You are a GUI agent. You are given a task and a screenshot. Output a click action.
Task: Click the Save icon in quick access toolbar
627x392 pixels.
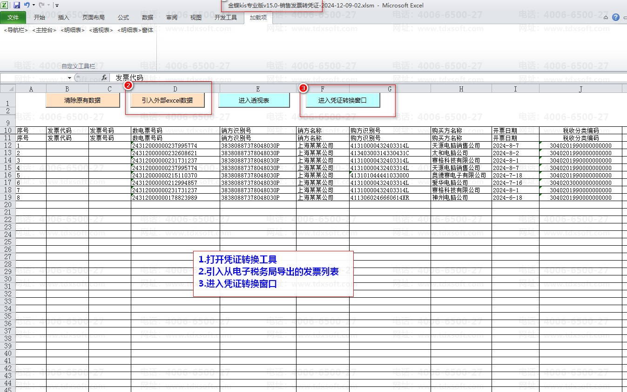(x=17, y=5)
